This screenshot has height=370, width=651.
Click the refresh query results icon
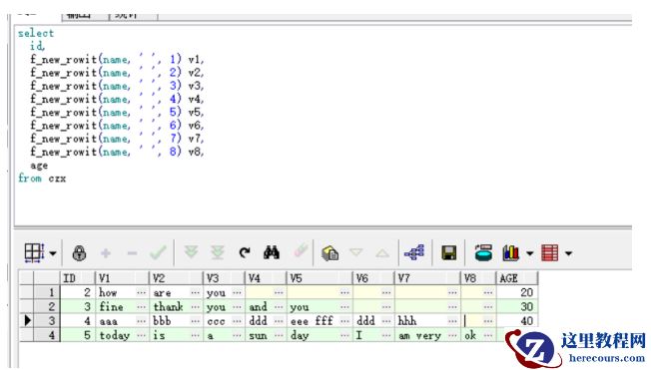(x=245, y=252)
